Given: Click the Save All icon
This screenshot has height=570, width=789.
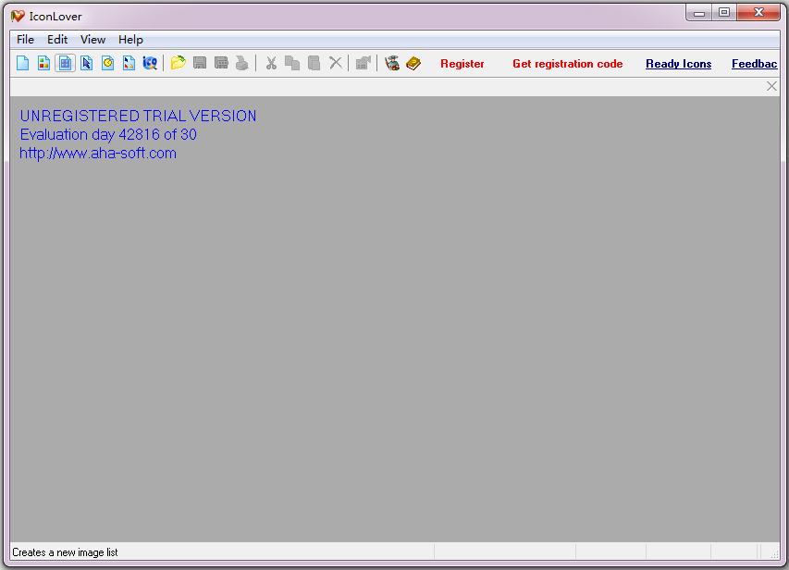Looking at the screenshot, I should point(221,63).
